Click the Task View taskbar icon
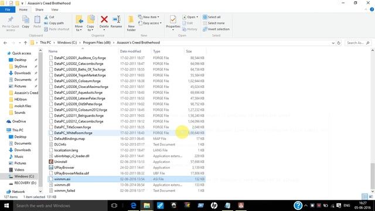This screenshot has height=211, width=375. tap(114, 206)
